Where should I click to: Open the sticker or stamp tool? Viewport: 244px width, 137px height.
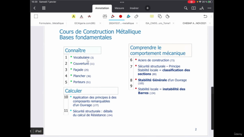pyautogui.click(x=168, y=16)
